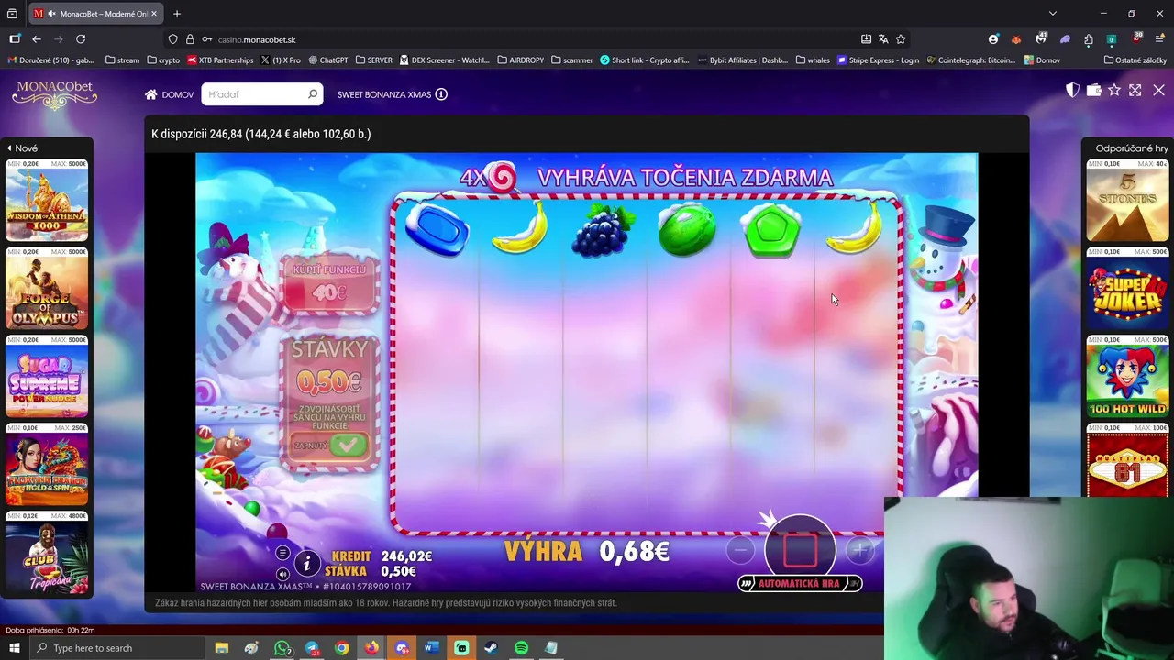This screenshot has width=1174, height=660.
Task: Open the Windows Start menu
Action: (14, 648)
